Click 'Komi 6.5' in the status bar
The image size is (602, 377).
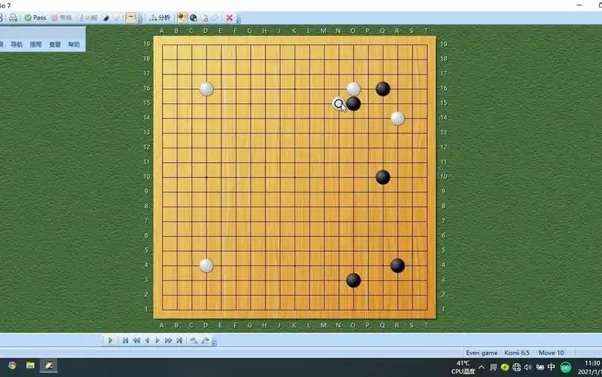[x=517, y=353]
